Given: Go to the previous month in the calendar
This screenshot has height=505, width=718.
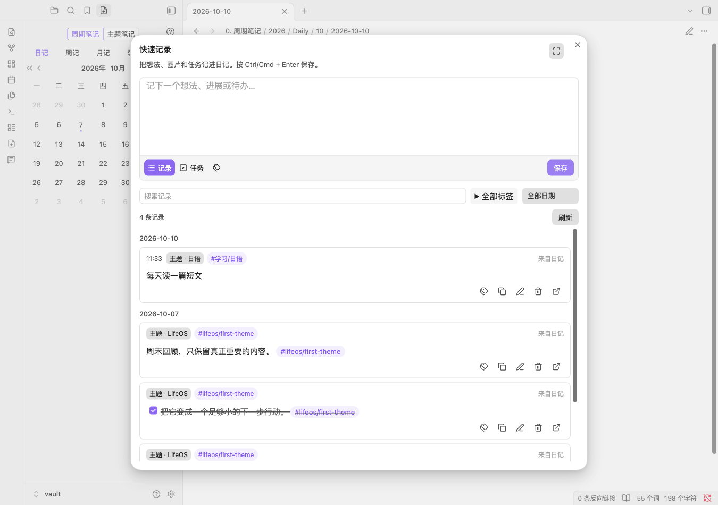Looking at the screenshot, I should [39, 68].
